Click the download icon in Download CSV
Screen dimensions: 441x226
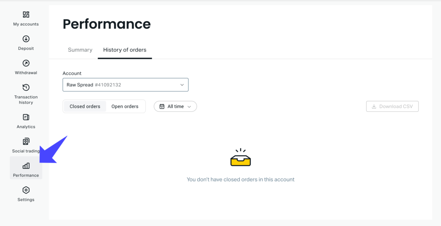tap(374, 107)
